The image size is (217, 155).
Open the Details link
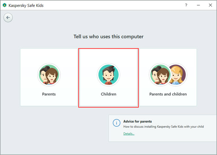129,134
